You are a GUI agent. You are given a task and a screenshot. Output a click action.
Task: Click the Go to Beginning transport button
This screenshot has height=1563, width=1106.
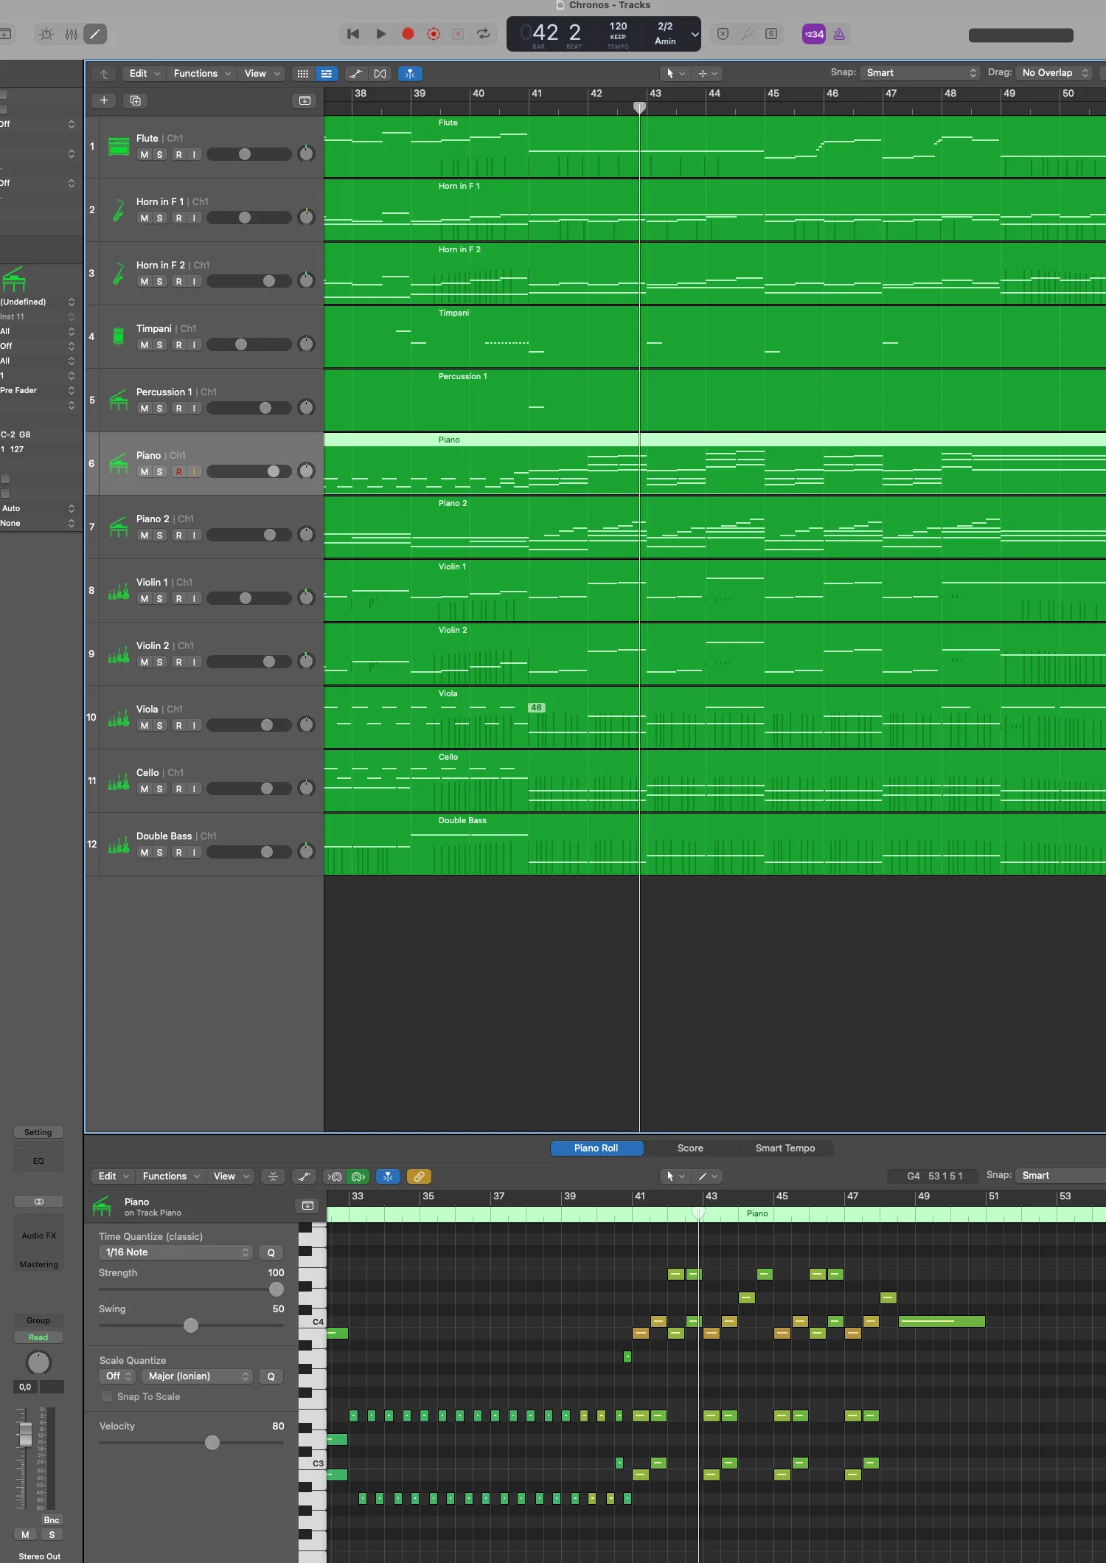pyautogui.click(x=353, y=34)
